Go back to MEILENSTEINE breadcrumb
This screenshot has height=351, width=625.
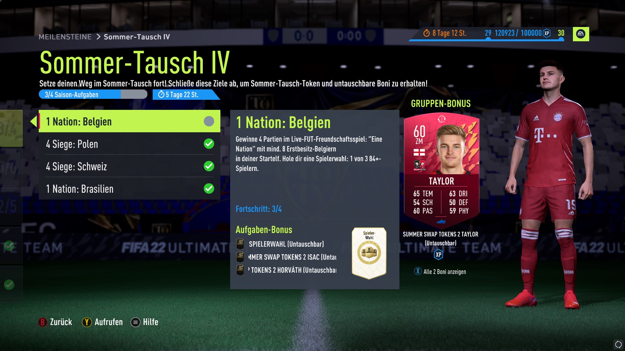coord(65,37)
